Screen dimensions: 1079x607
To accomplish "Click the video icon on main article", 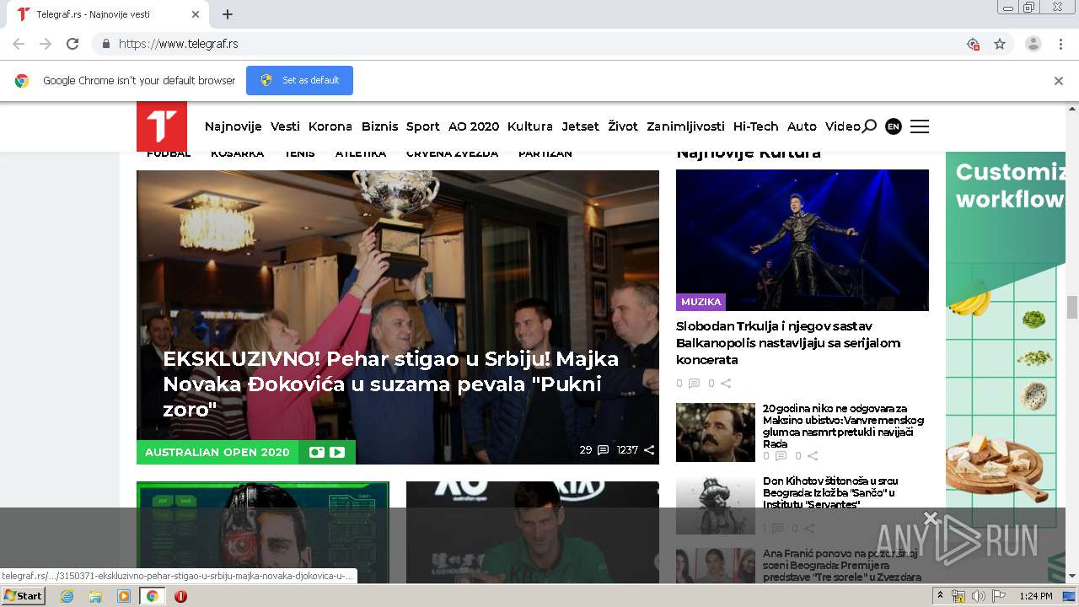I will coord(337,452).
